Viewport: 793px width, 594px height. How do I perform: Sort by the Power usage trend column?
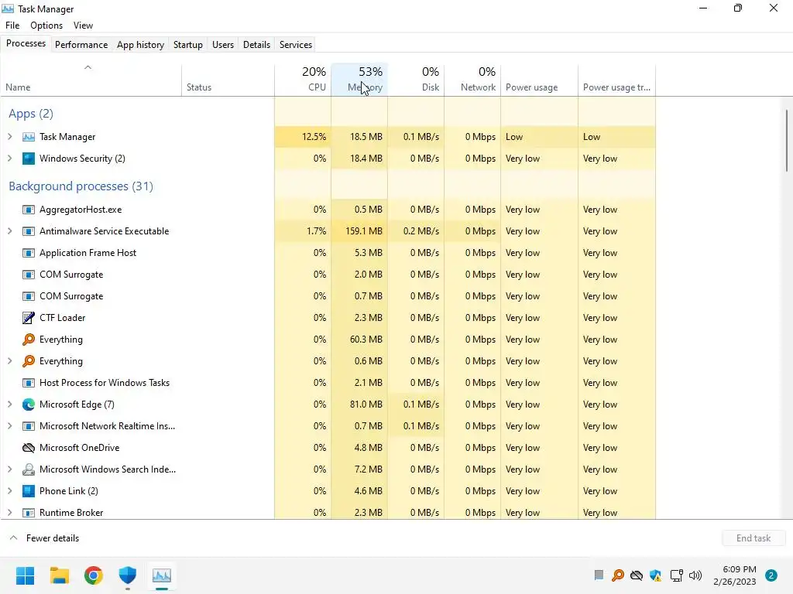point(617,80)
